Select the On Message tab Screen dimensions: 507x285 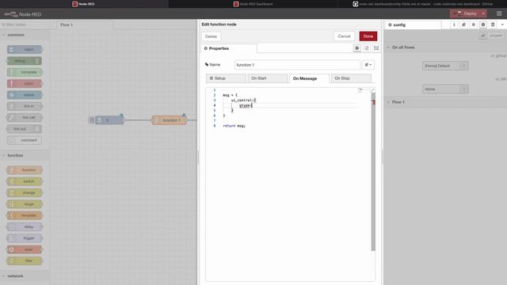point(310,78)
